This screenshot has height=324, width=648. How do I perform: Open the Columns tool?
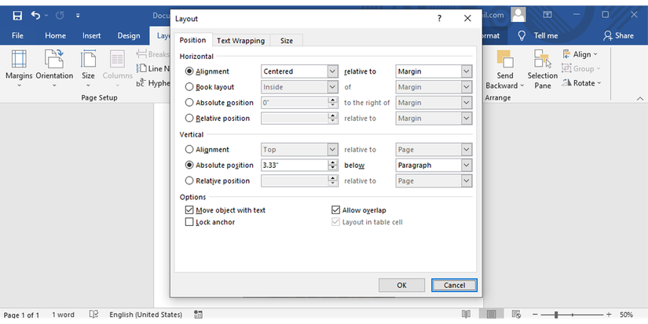pyautogui.click(x=117, y=68)
